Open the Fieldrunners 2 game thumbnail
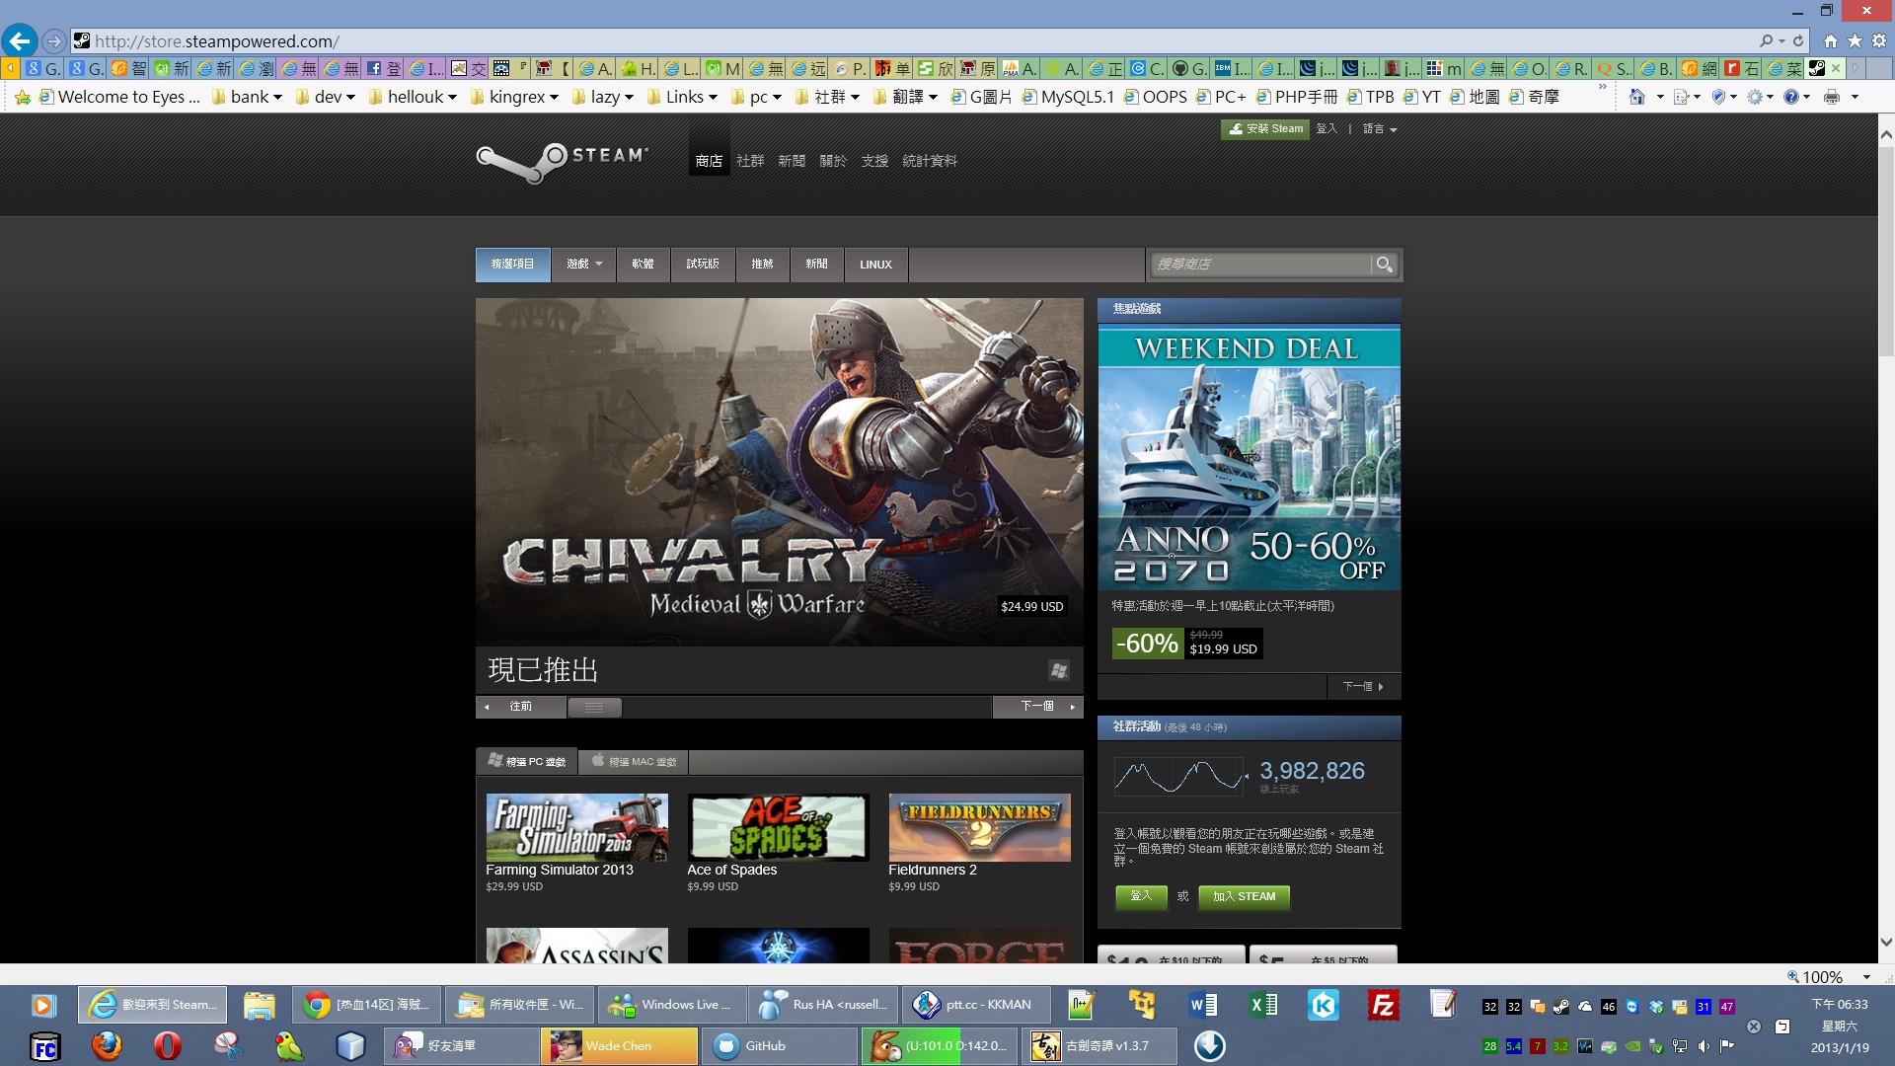This screenshot has width=1895, height=1066. (979, 827)
